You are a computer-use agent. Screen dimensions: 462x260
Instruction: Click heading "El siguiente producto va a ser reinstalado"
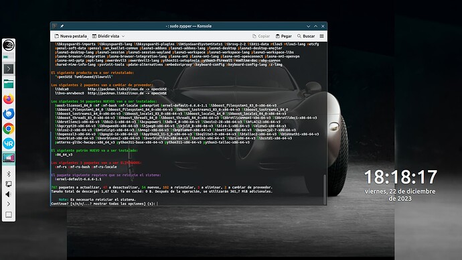click(x=92, y=72)
